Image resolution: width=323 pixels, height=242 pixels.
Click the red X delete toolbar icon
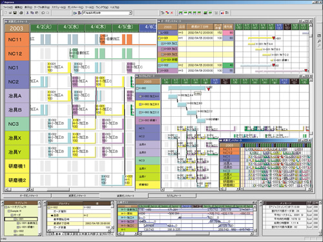tap(172, 13)
